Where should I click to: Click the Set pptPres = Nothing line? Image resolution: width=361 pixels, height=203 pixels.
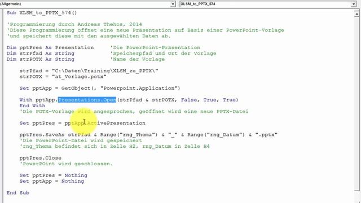(53, 175)
